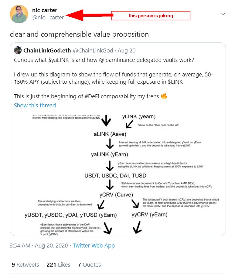Open the Show this thread link
The image size is (235, 276).
point(35,106)
